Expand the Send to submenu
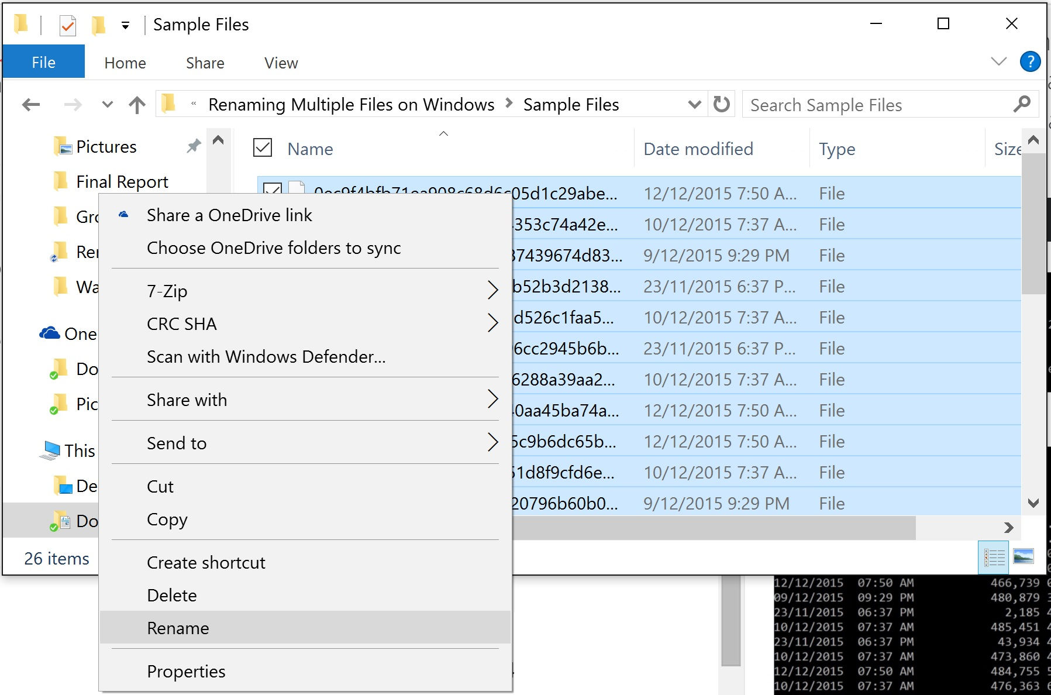Screen dimensions: 1051x695 [x=177, y=443]
